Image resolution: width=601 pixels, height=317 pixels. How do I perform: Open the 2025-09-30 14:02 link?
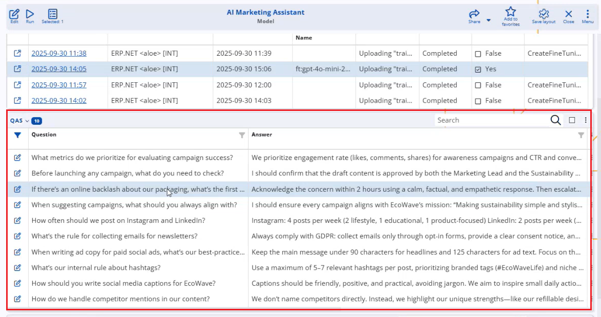[x=59, y=101]
